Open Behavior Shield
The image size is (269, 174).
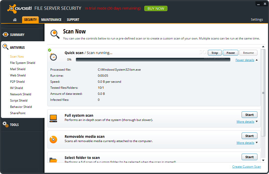21,107
